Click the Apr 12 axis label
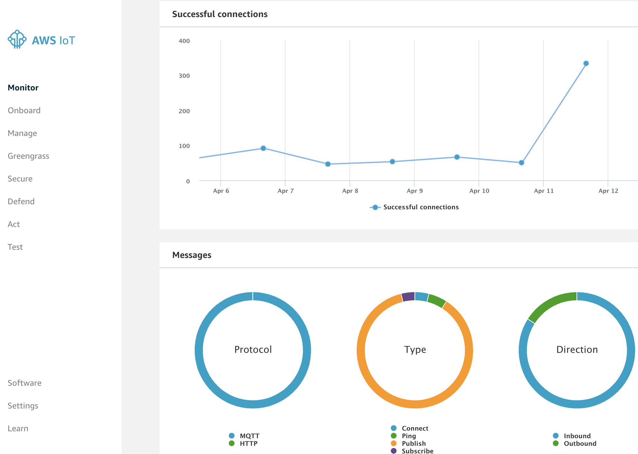638x454 pixels. [x=608, y=191]
